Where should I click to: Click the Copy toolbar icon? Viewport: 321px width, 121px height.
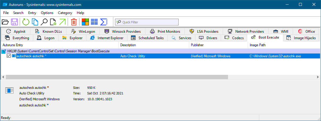tap(35, 22)
